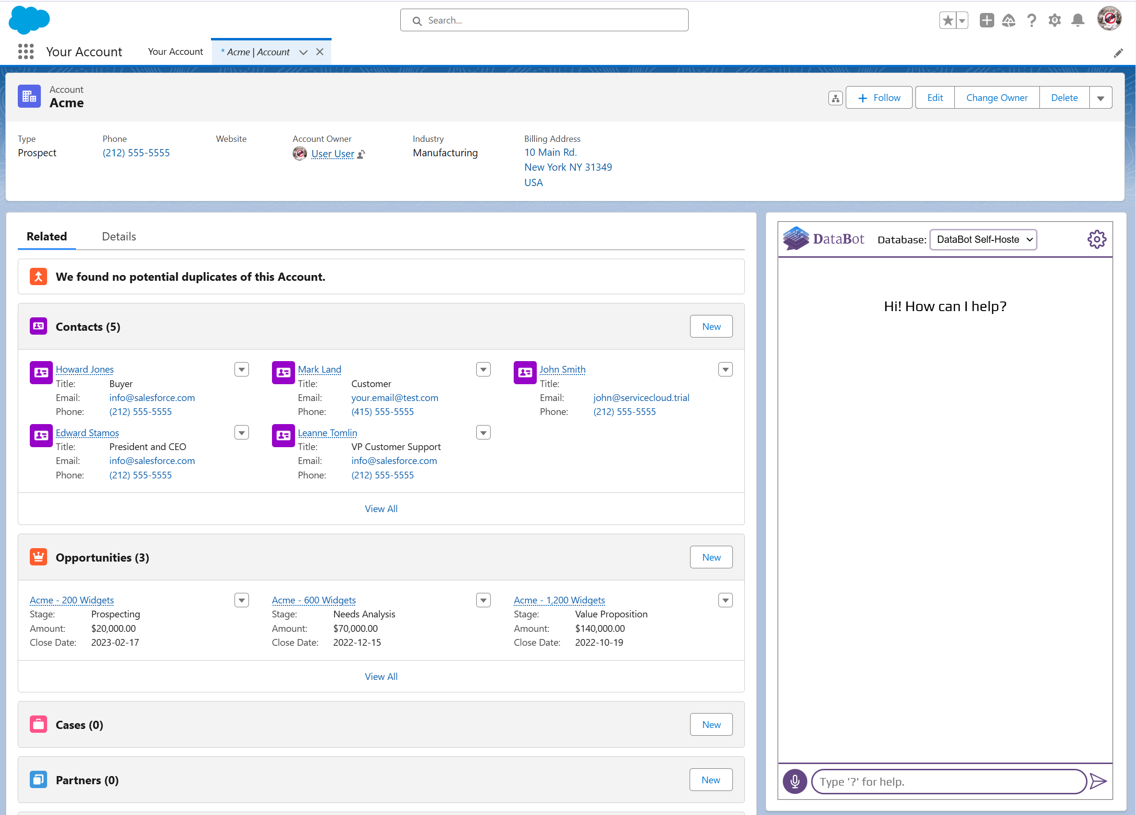The height and width of the screenshot is (815, 1136).
Task: Click the DataBot logo
Action: (x=824, y=238)
